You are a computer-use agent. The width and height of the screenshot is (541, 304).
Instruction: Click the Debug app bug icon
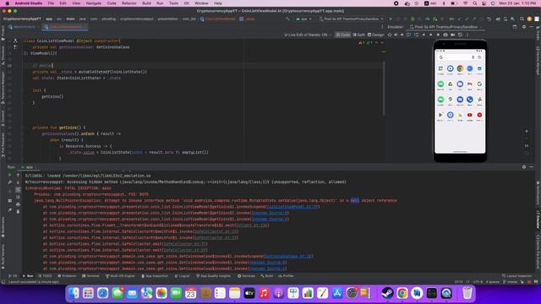point(413,19)
